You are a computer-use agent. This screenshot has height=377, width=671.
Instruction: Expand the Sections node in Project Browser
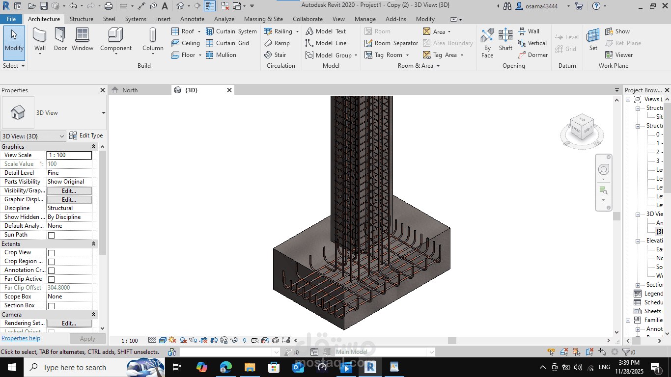tap(638, 285)
